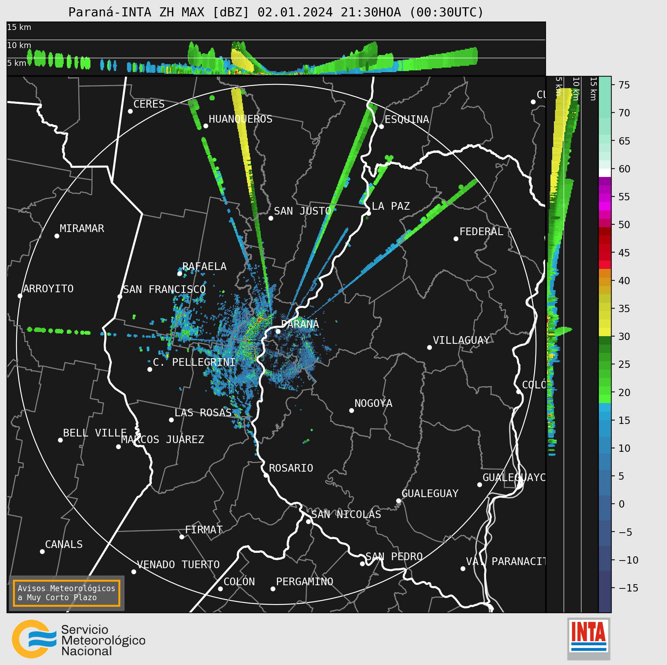Click the Servicio Meteorológico Nacional logo

[x=79, y=639]
